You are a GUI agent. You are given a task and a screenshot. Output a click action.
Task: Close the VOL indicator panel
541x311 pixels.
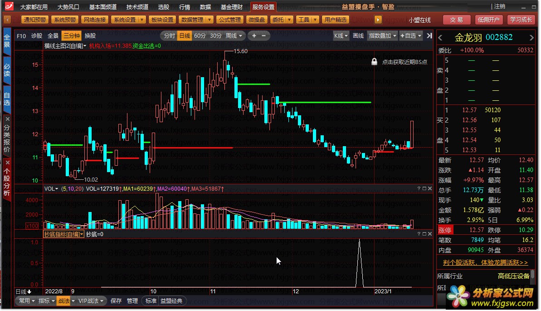pos(430,189)
